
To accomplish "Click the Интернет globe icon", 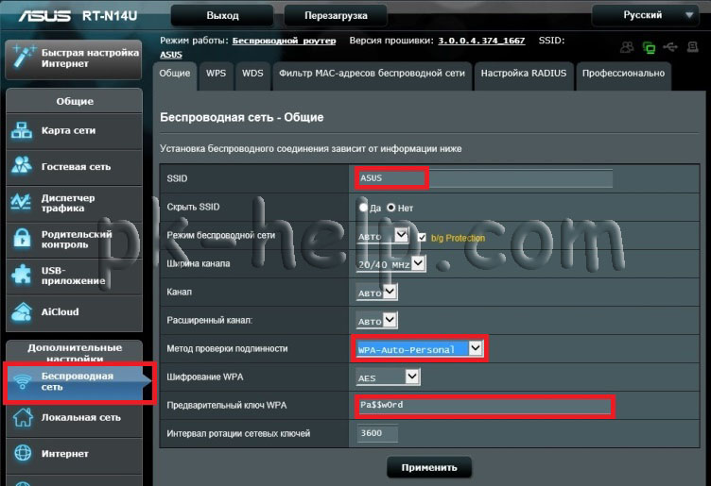I will 23,453.
